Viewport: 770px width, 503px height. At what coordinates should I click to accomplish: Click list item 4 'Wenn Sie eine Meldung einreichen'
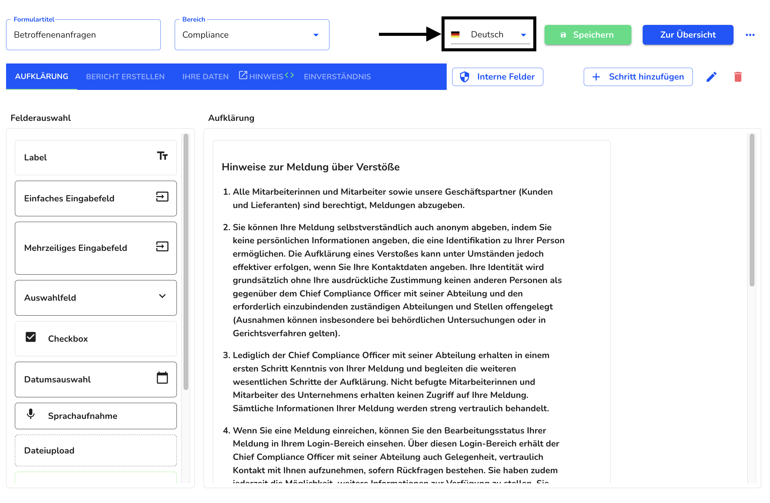(x=391, y=457)
